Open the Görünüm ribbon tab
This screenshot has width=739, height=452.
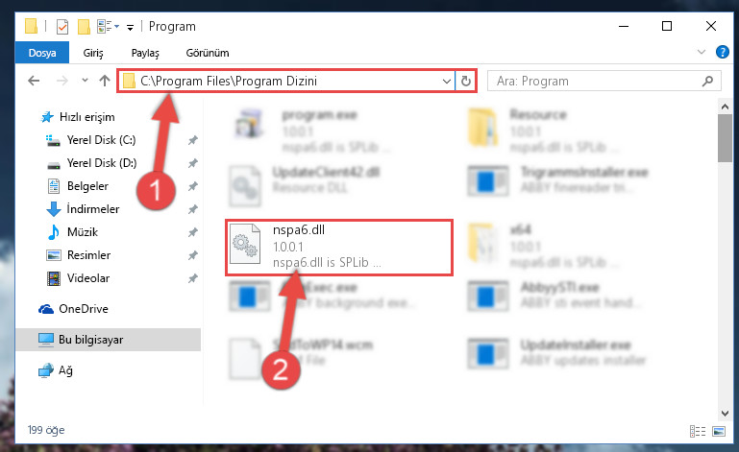point(208,53)
